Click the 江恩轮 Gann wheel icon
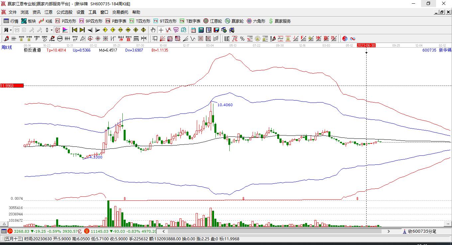452x245 pixels. click(x=213, y=21)
